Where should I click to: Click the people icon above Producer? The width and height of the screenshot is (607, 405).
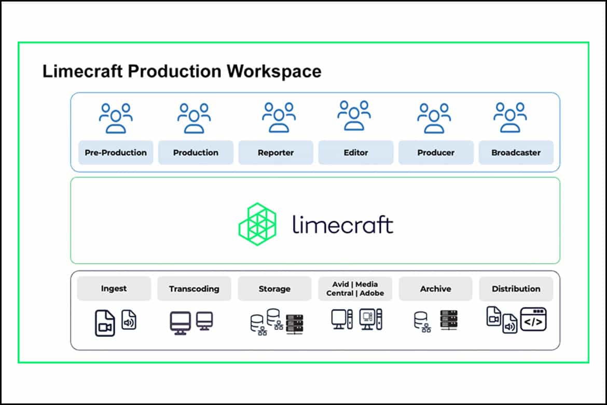coord(434,118)
